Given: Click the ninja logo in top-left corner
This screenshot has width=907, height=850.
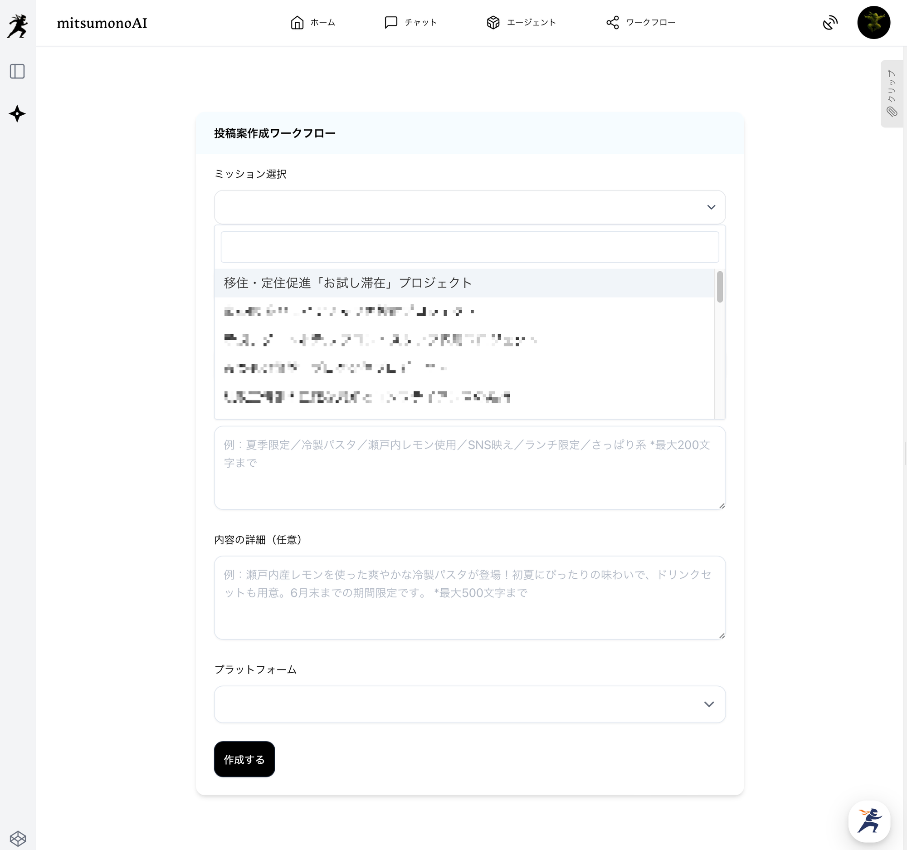Looking at the screenshot, I should click(x=17, y=25).
